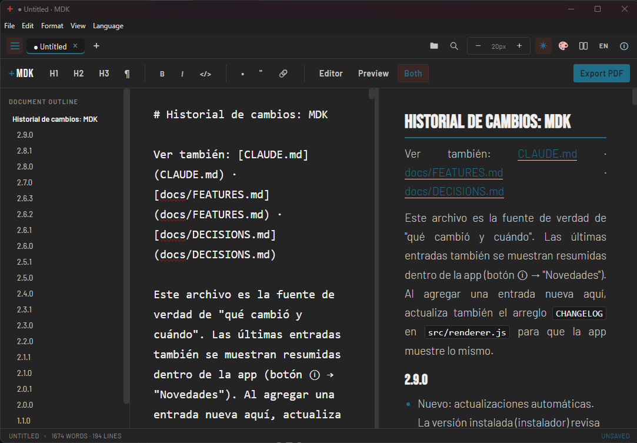This screenshot has height=443, width=637.
Task: Go to 2.1.0 in document outline
Action: [x=24, y=372]
